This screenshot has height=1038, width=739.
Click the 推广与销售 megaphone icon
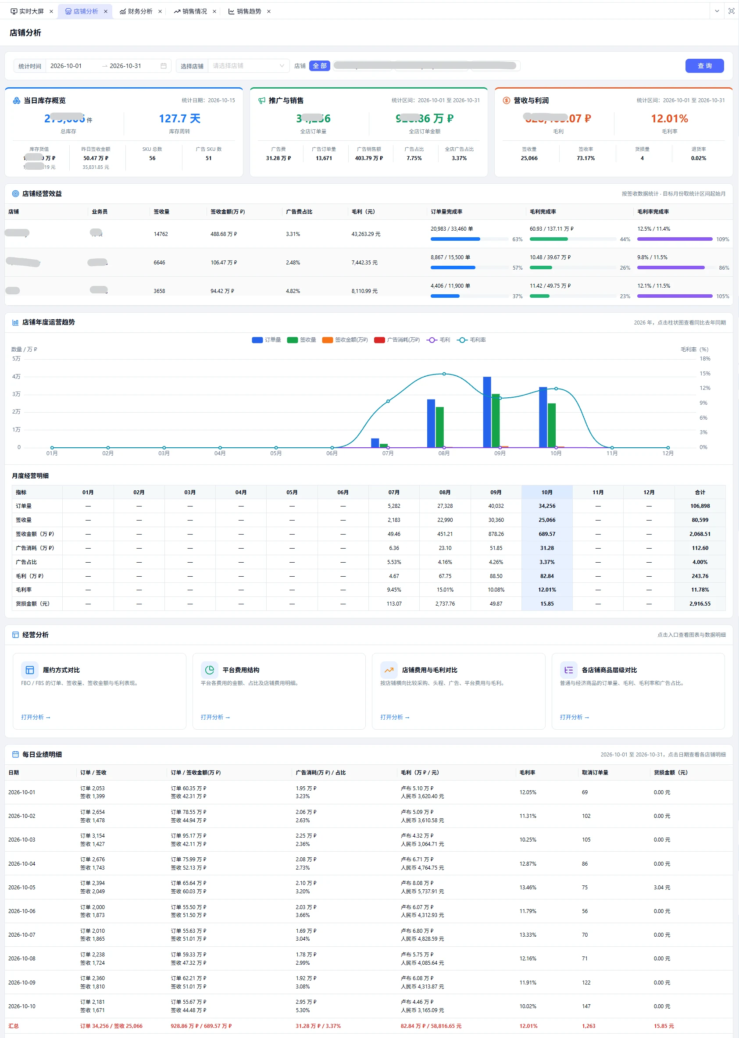coord(262,100)
